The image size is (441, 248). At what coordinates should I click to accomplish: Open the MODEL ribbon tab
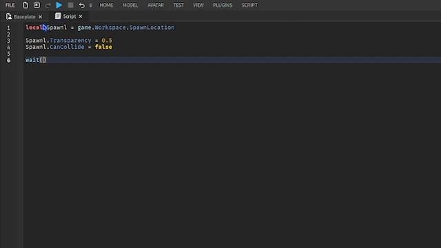(x=130, y=5)
